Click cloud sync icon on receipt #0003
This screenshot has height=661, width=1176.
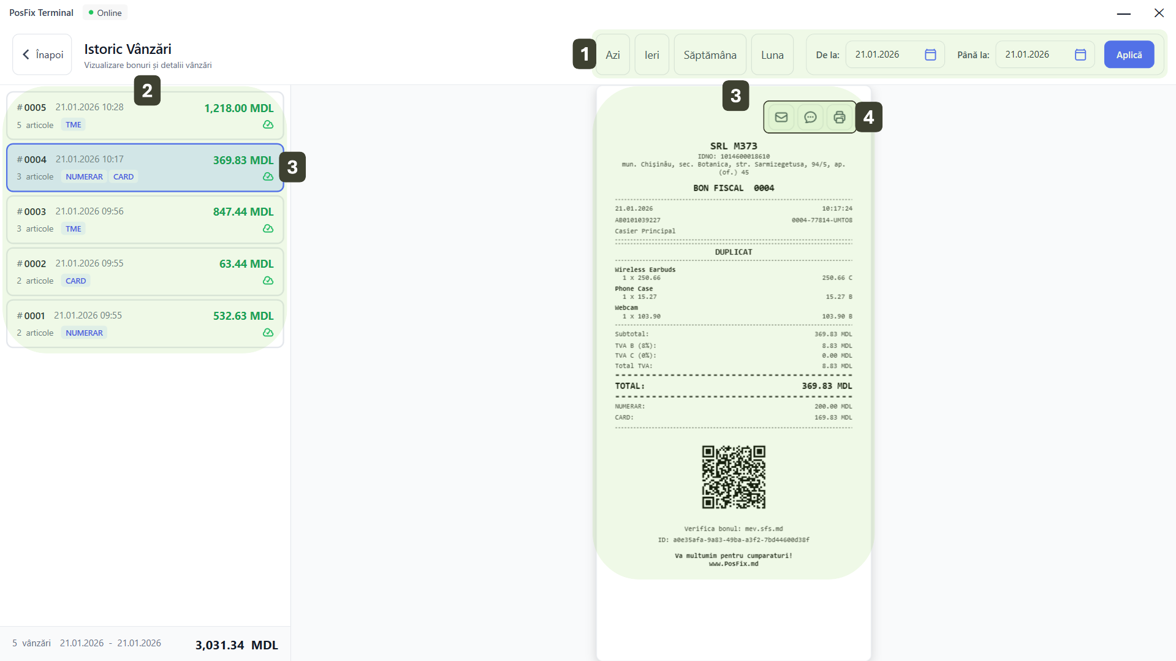268,229
